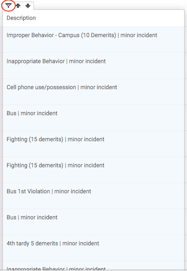This screenshot has width=187, height=271.
Task: Select the cut-off Inappropriate Behavior row at the bottom
Action: 93,266
